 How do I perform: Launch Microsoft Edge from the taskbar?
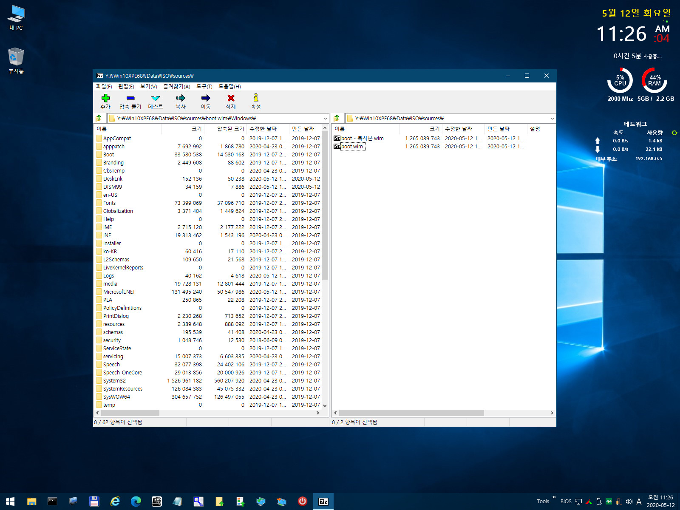(136, 501)
